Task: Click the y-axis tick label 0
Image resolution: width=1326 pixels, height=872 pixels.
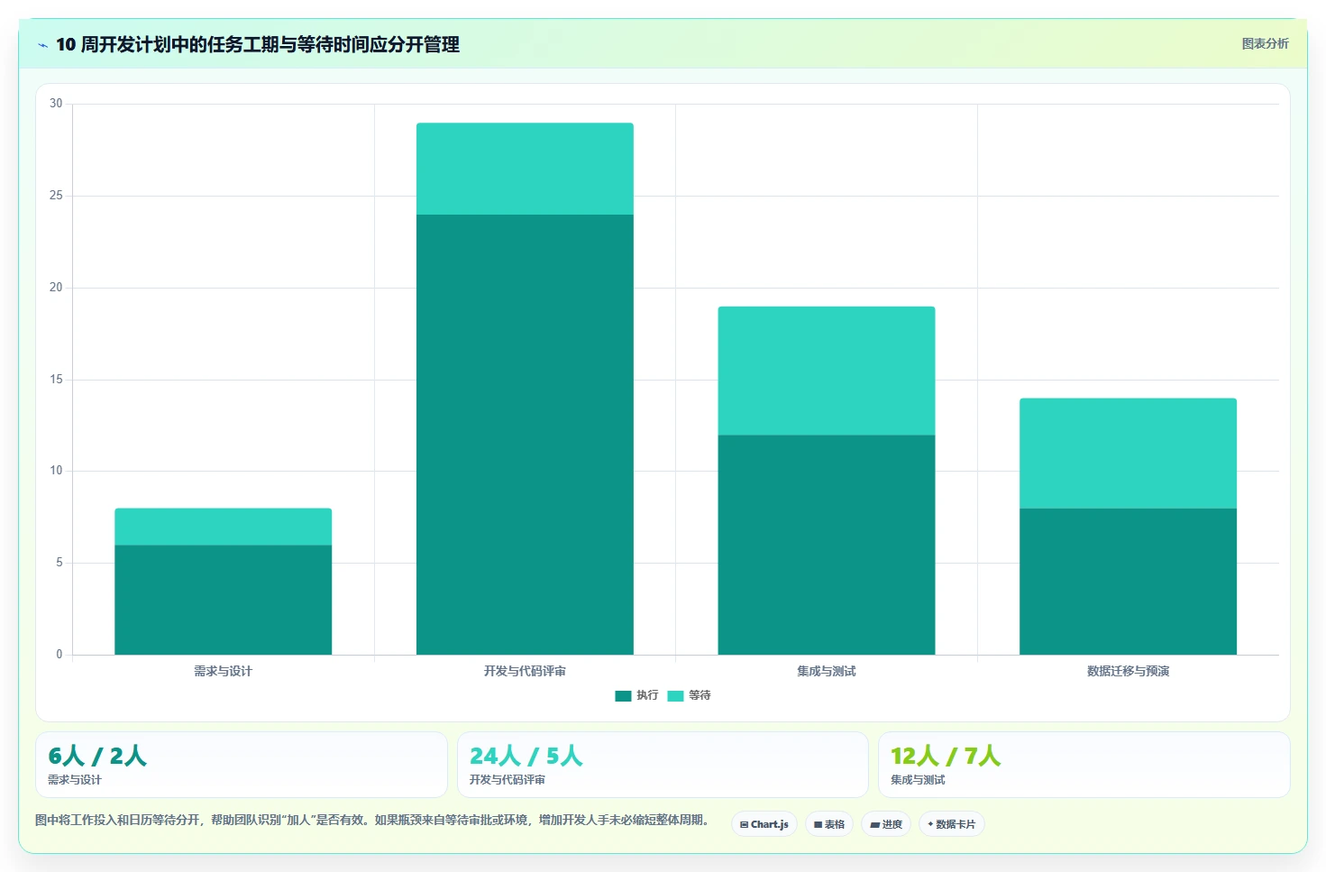Action: pos(59,655)
